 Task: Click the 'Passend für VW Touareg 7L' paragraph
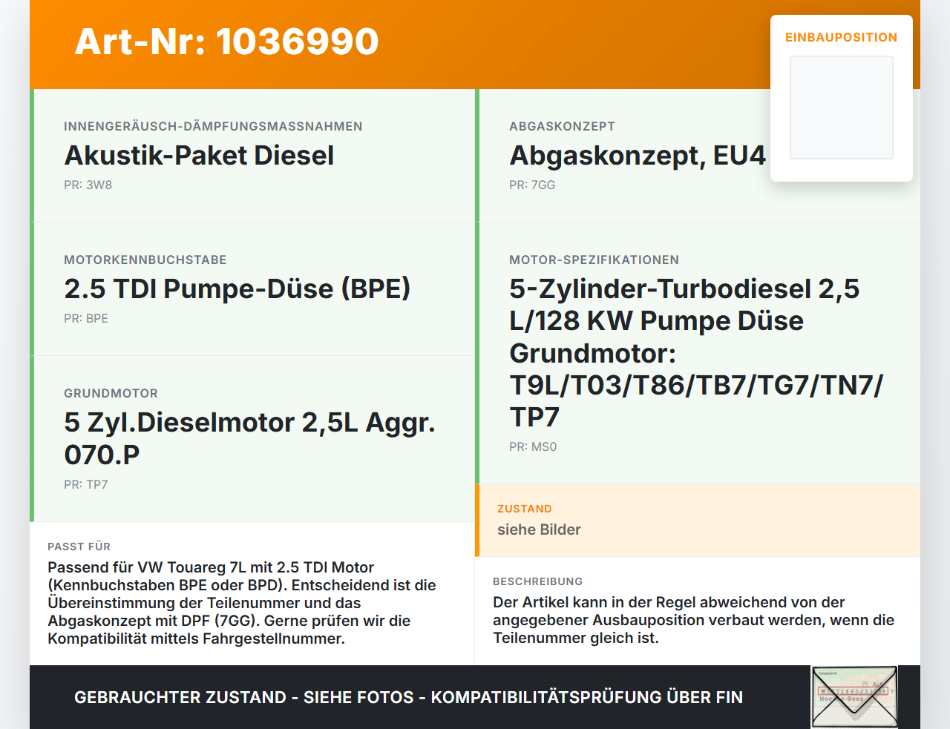[x=242, y=603]
